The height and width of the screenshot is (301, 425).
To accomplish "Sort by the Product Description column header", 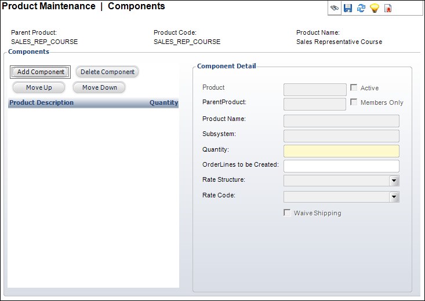I will (42, 102).
